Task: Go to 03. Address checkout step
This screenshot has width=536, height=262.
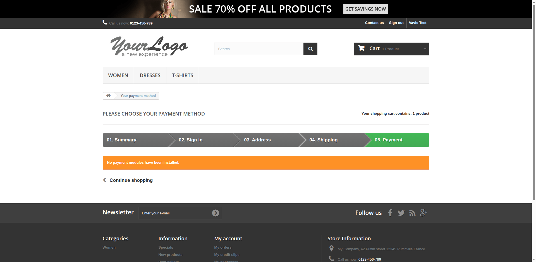Action: coord(257,140)
